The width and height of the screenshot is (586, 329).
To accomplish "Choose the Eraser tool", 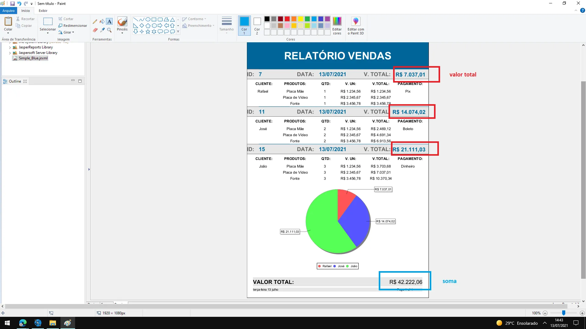I will tap(95, 30).
